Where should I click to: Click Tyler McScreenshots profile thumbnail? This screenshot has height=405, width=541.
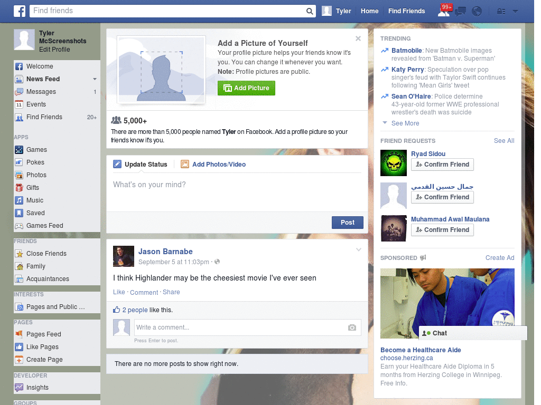[24, 40]
